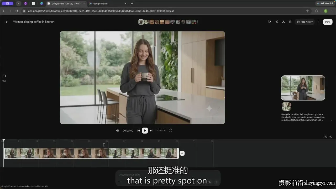Switch to the Google Gemini browser tab
The width and height of the screenshot is (336, 189).
click(108, 4)
